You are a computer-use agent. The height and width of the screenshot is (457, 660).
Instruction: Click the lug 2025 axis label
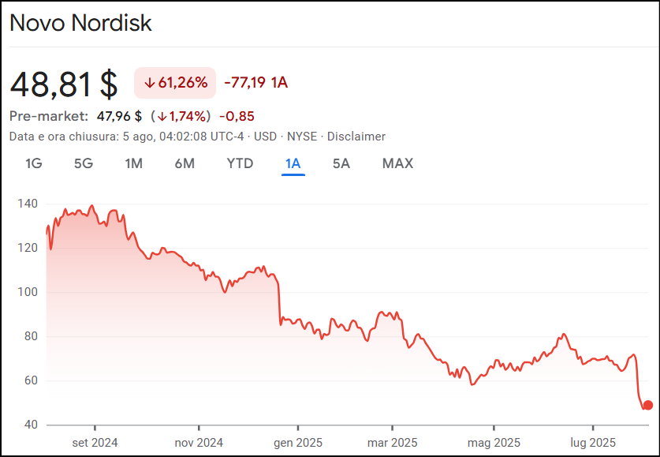pos(592,442)
